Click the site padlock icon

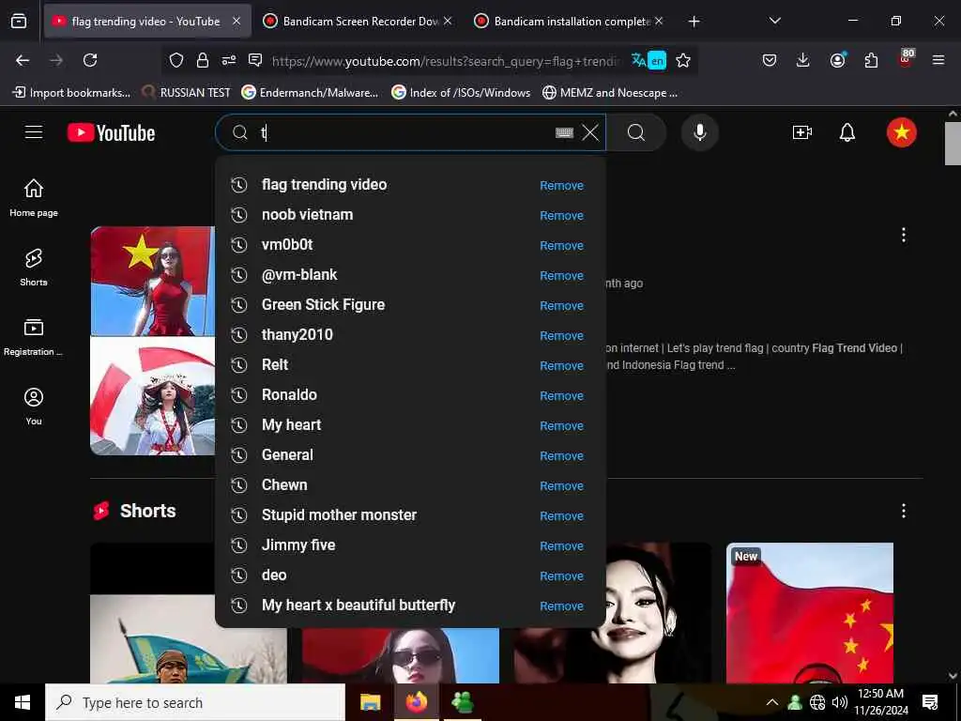pyautogui.click(x=203, y=60)
